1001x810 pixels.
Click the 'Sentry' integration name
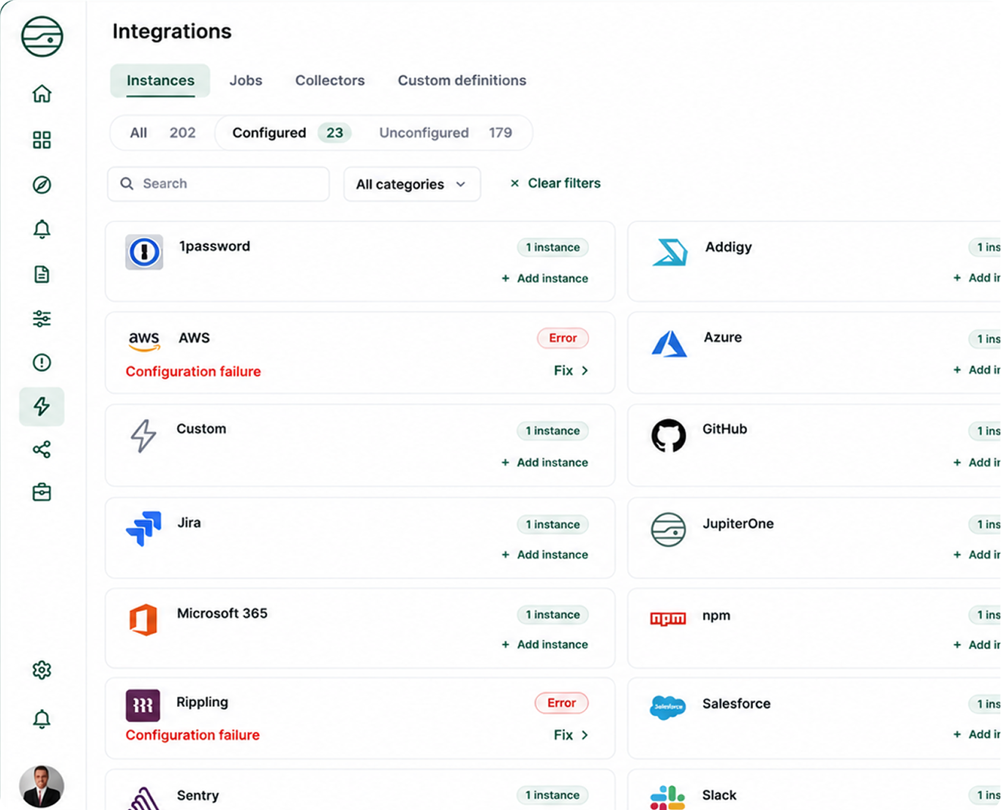point(198,795)
